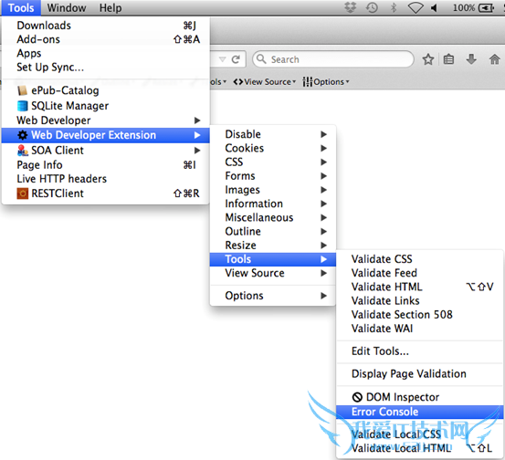Select Downloads from the Tools menu
Viewport: 505px width, 460px height.
pyautogui.click(x=106, y=26)
